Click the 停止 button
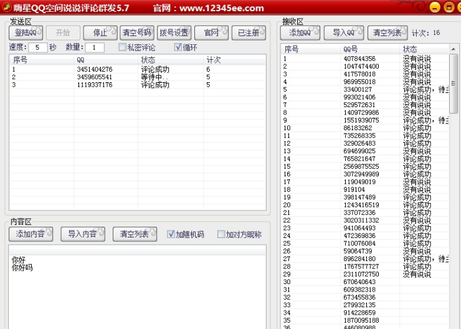Image resolution: width=461 pixels, height=329 pixels. [x=100, y=32]
